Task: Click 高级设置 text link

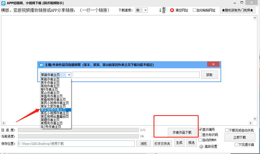Action: tap(211, 146)
